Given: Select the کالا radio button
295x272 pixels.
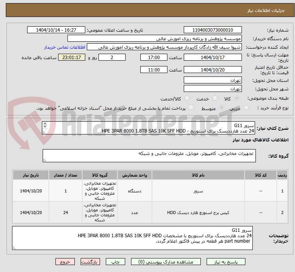Looking at the screenshot, I should pyautogui.click(x=237, y=98).
